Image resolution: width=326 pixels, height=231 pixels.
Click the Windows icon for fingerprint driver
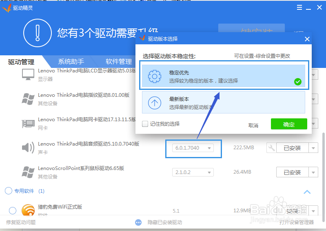(28, 99)
